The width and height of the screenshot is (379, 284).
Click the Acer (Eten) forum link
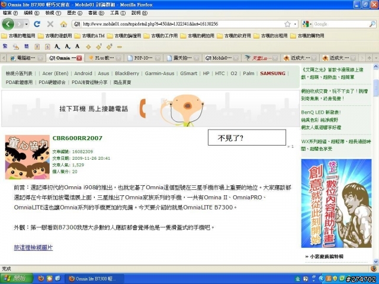55,73
